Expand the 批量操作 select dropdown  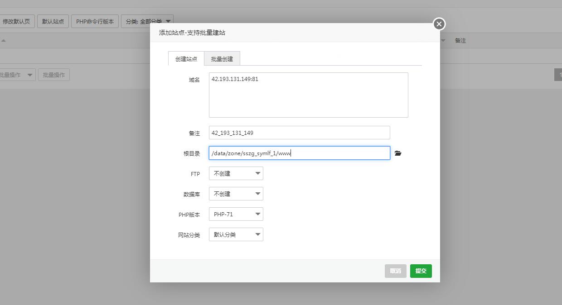(16, 75)
